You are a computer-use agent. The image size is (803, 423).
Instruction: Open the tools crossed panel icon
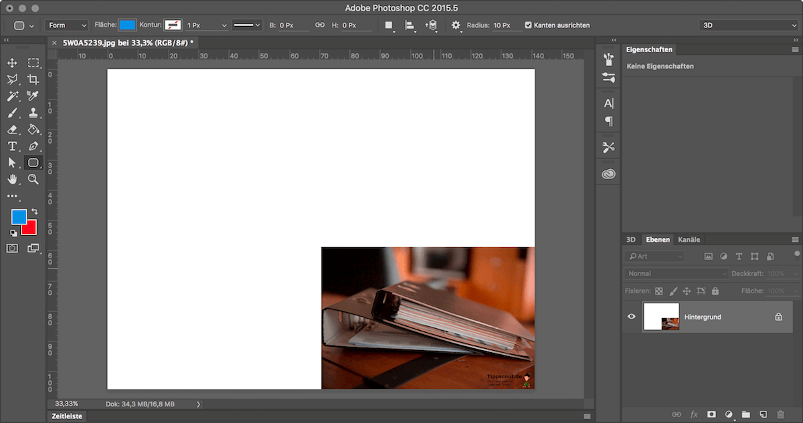click(x=608, y=147)
